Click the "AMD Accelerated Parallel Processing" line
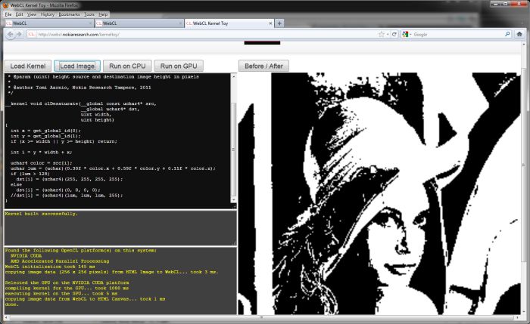 (x=60, y=261)
